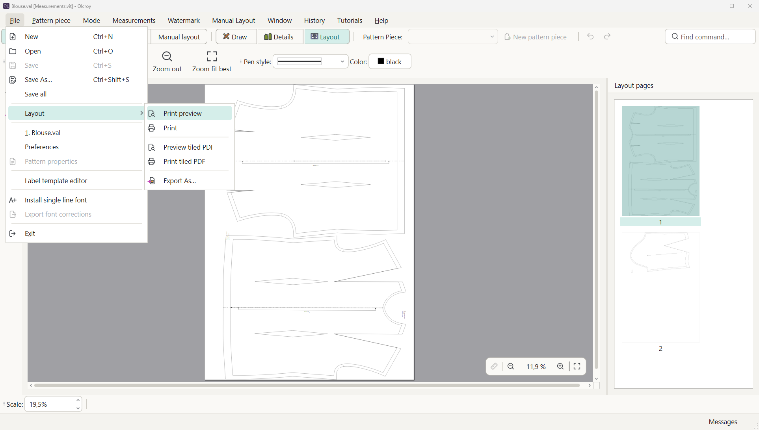Click the redo arrow icon

tap(607, 37)
